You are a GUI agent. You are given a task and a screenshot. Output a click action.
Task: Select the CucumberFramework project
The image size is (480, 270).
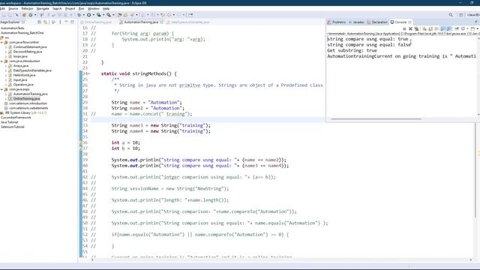(16, 118)
